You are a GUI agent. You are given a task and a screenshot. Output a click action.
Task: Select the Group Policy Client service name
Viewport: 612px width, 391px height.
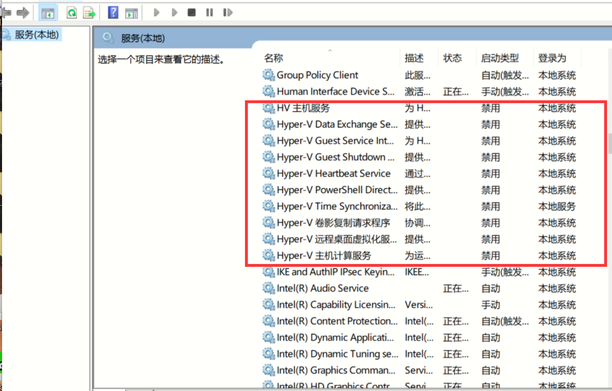click(317, 75)
